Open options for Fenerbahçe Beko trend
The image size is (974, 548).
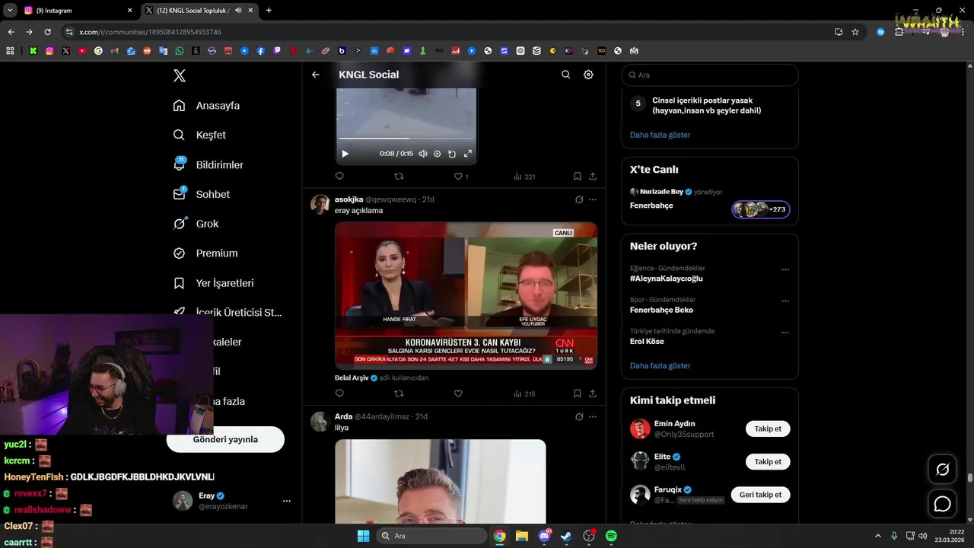click(x=785, y=301)
